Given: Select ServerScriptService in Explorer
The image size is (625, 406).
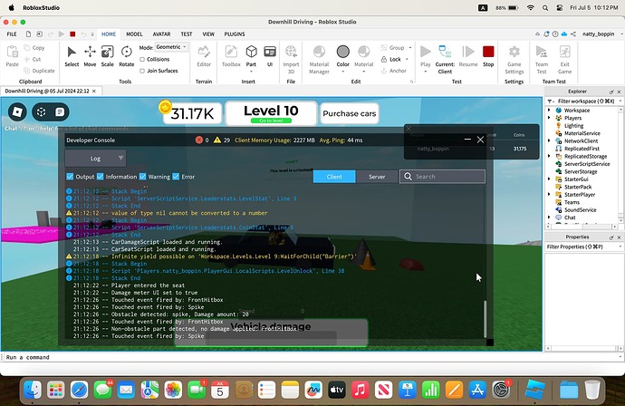Looking at the screenshot, I should (x=587, y=164).
